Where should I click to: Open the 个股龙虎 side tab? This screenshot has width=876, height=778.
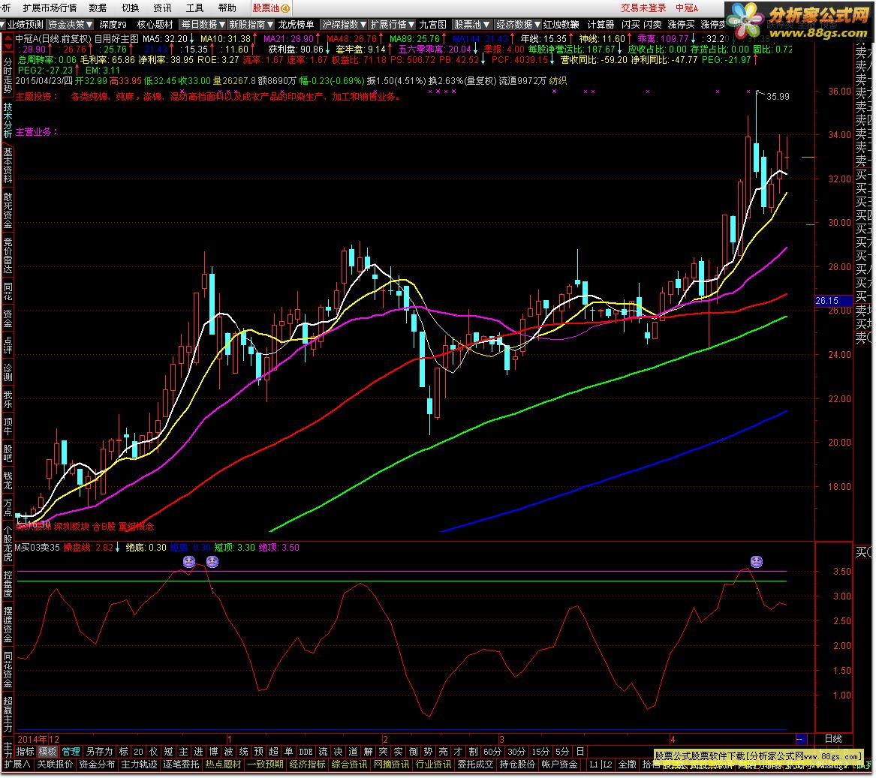pyautogui.click(x=8, y=542)
